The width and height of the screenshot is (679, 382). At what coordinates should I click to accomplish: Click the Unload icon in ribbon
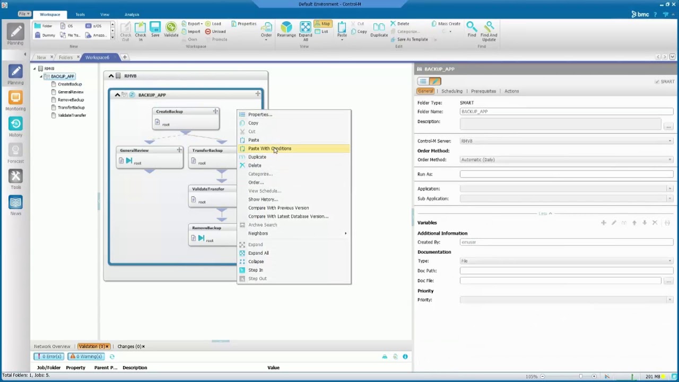(215, 31)
